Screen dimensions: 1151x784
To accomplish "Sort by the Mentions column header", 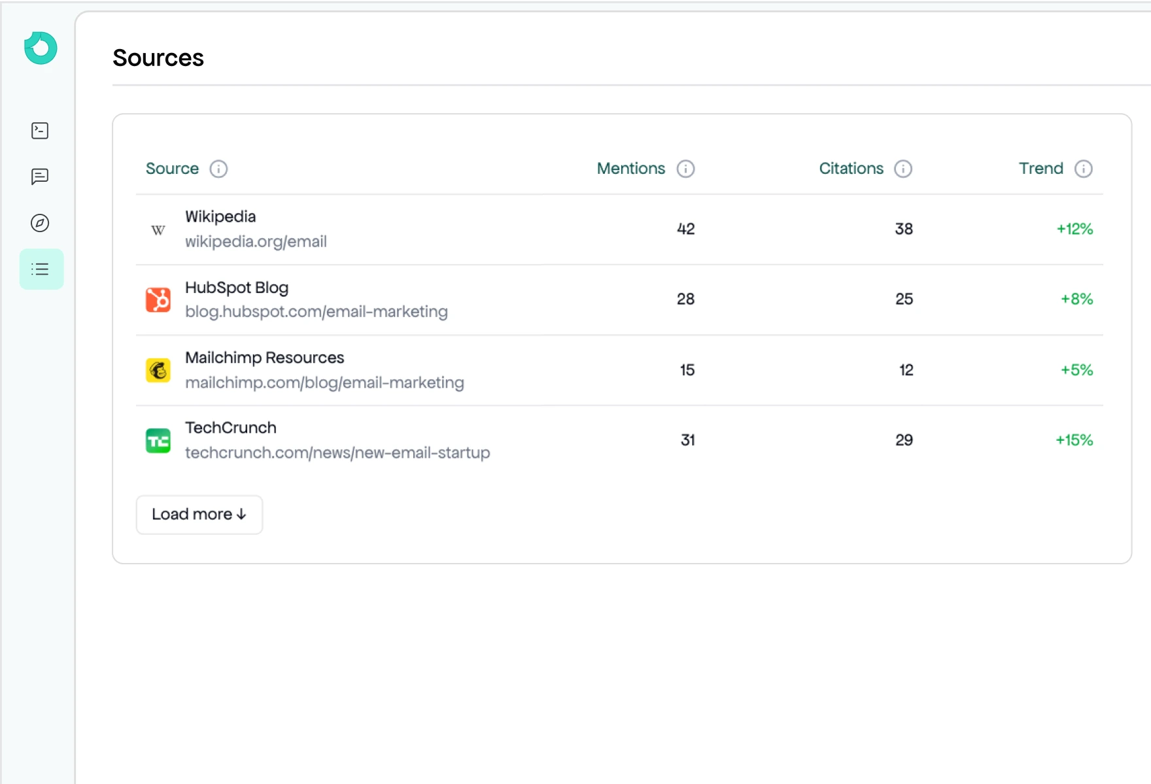I will coord(630,169).
